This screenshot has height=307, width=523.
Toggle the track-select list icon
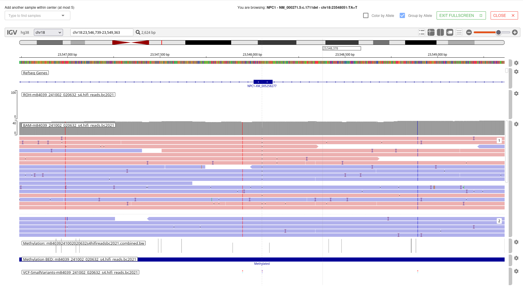[422, 32]
